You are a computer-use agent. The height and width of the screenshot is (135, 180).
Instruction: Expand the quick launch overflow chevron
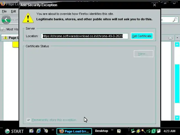(53, 130)
